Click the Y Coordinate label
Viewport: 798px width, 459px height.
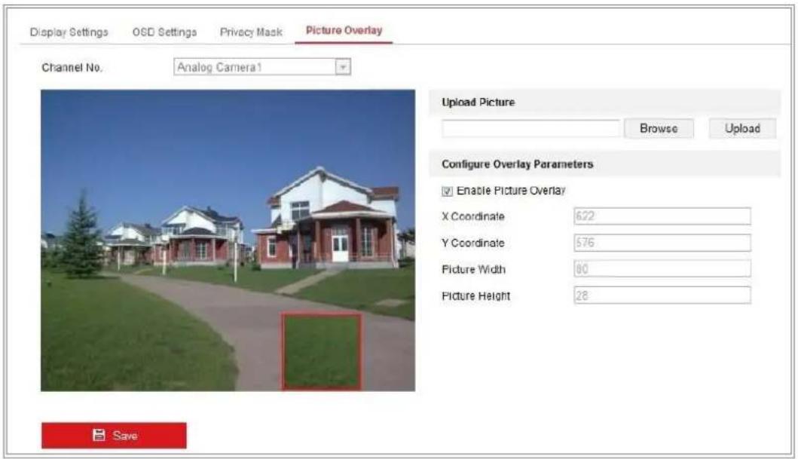pos(472,243)
